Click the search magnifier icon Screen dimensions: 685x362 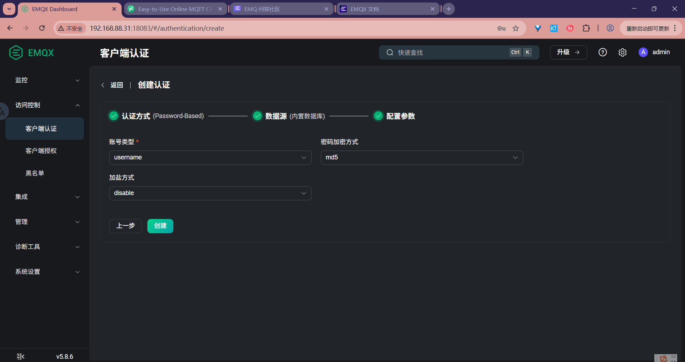click(x=390, y=52)
